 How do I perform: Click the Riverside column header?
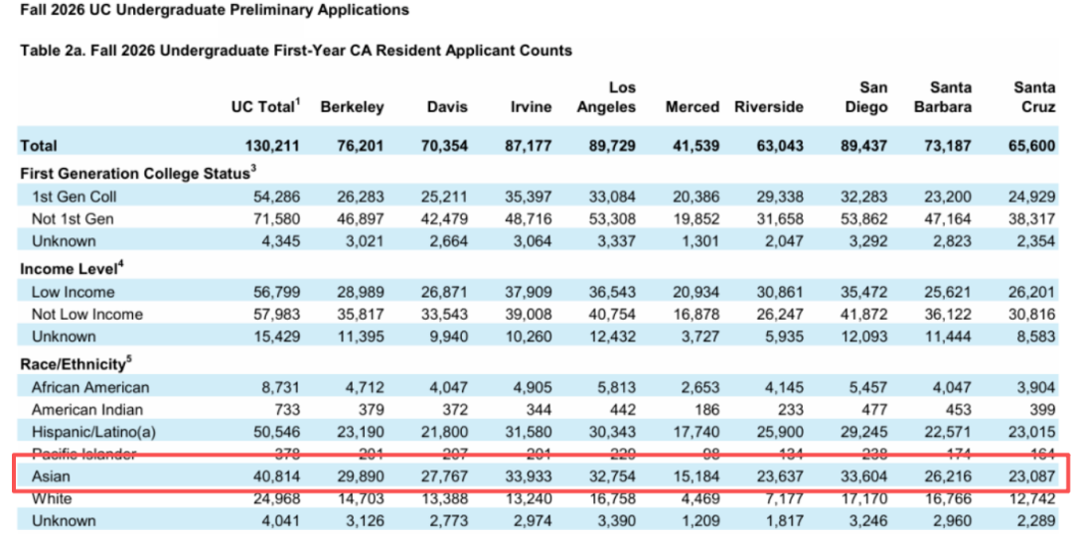769,107
